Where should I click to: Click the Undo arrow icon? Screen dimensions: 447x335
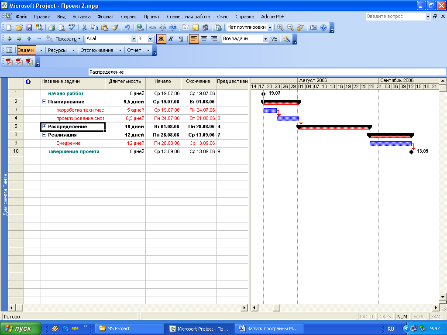(x=127, y=27)
